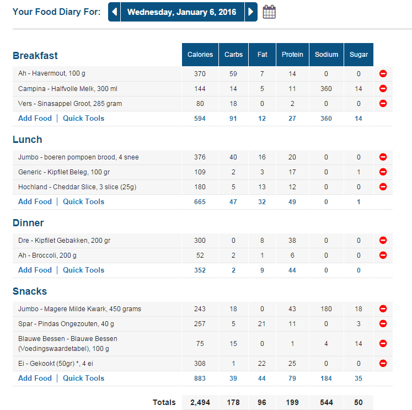The image size is (412, 410).
Task: Click Add Food under Dinner
Action: [x=35, y=270]
